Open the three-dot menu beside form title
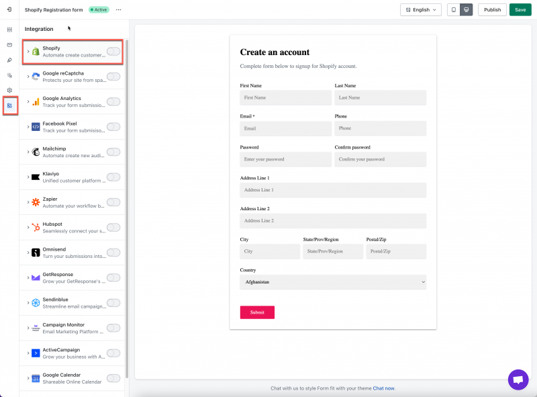The image size is (537, 397). (119, 9)
